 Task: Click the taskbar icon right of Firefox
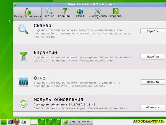(23, 122)
